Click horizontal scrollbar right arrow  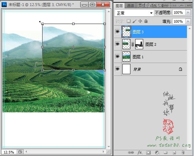coord(104,152)
